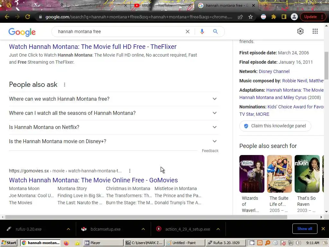Open the Untitled - Paint taskbar window
The height and width of the screenshot is (247, 329).
click(x=185, y=243)
